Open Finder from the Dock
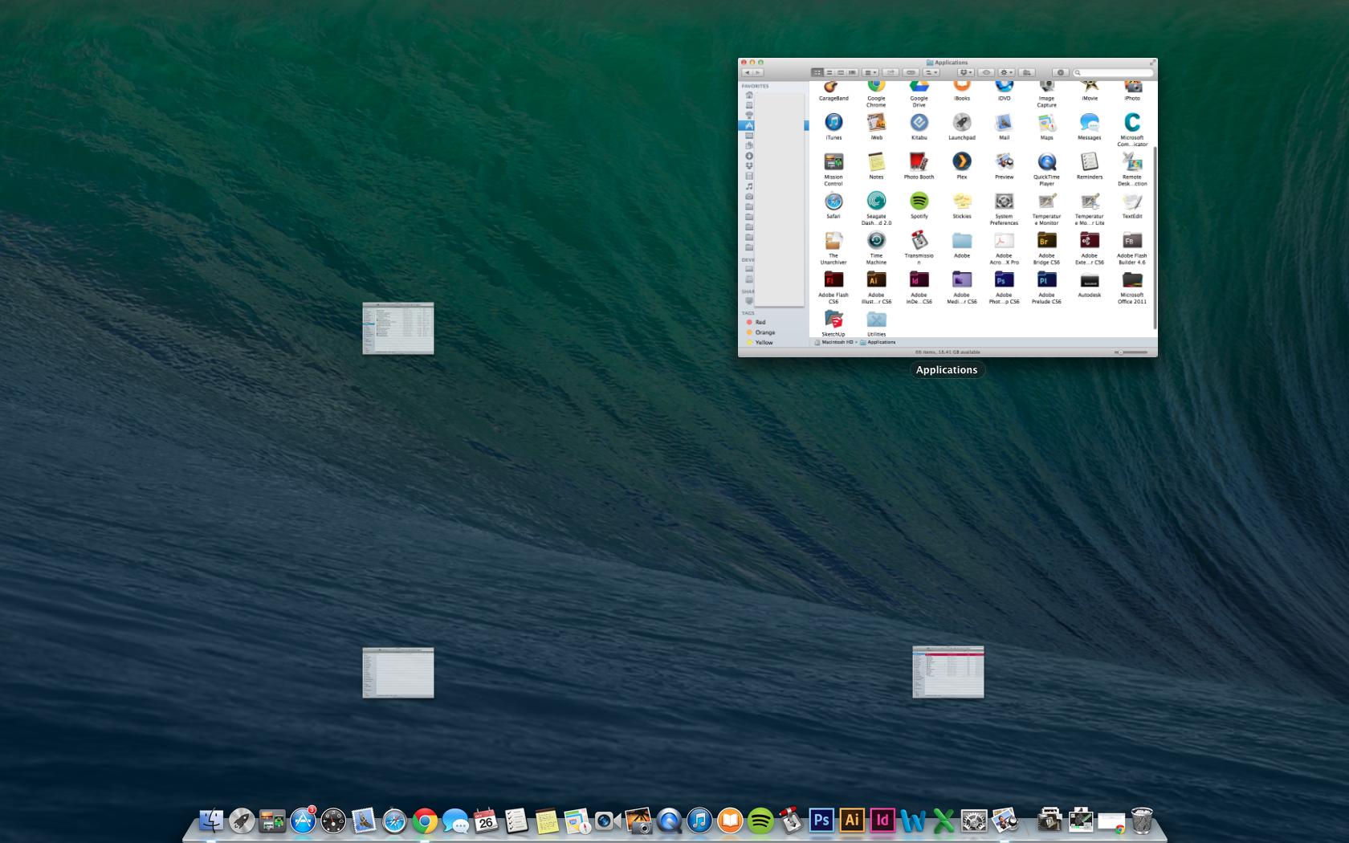This screenshot has height=843, width=1349. coord(211,821)
